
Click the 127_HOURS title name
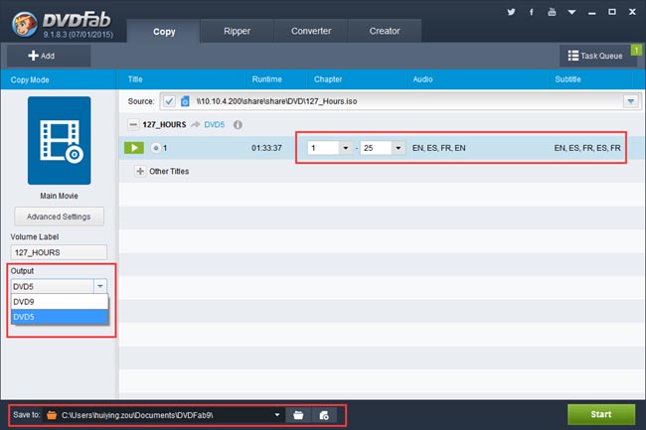[x=164, y=124]
